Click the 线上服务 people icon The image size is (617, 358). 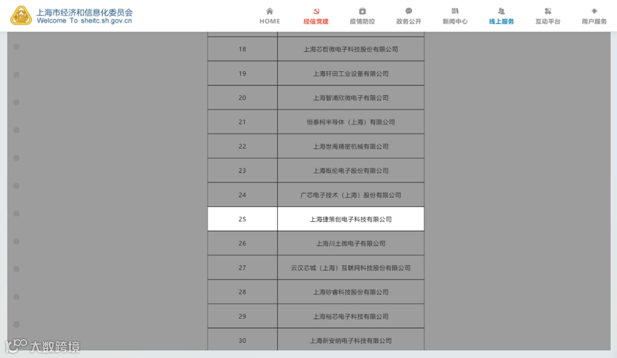502,11
